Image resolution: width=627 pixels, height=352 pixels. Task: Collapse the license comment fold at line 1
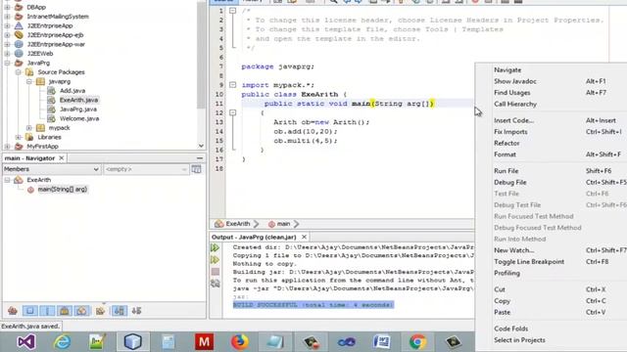[x=232, y=11]
